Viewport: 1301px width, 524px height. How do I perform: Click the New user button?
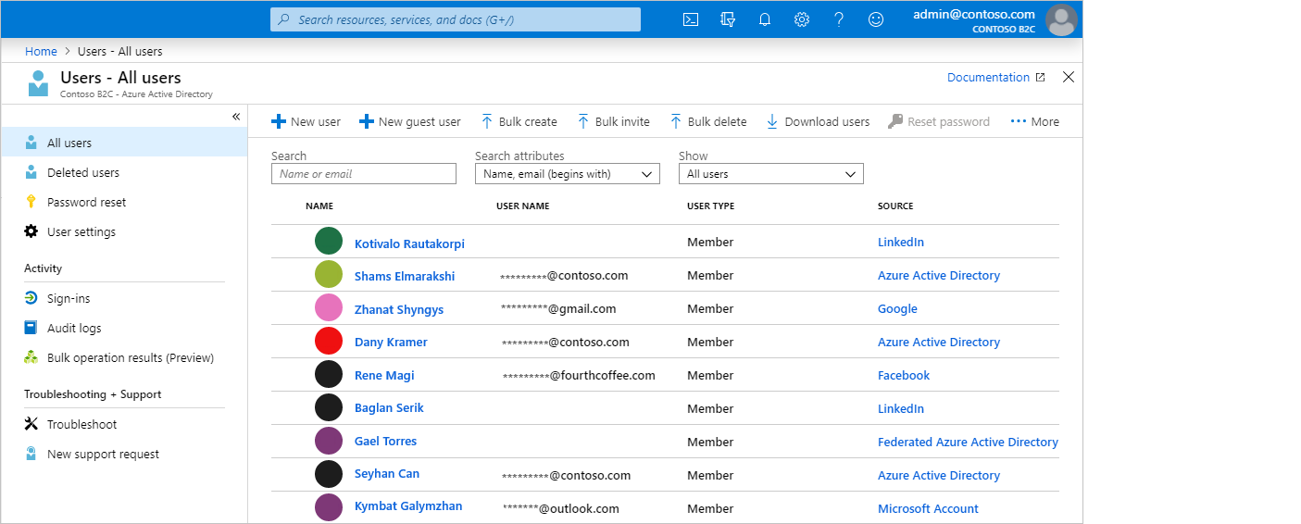click(306, 121)
